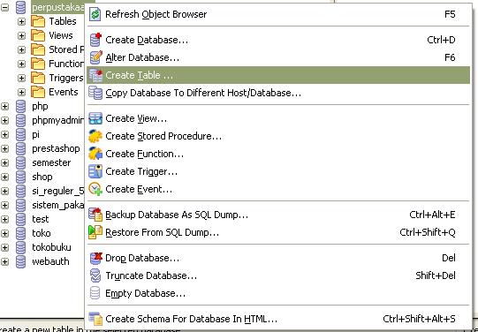Choose Alter Database option
478x332 pixels.
point(278,57)
